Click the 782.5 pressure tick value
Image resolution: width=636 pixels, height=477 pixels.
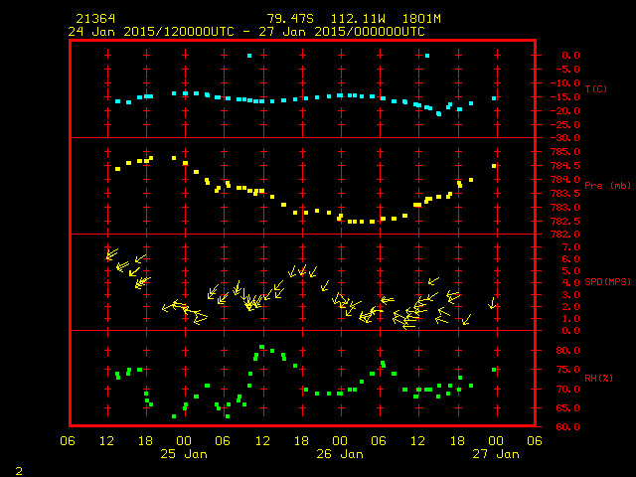pyautogui.click(x=565, y=221)
